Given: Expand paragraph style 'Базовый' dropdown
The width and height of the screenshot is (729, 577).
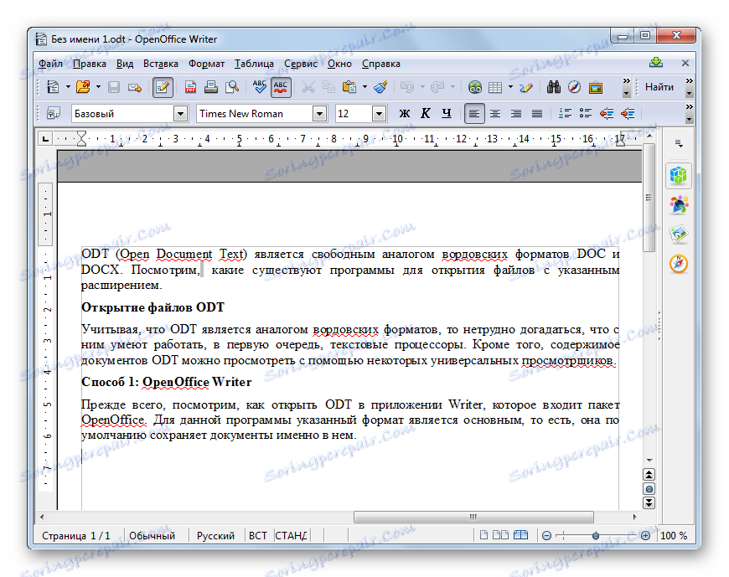Looking at the screenshot, I should click(x=180, y=114).
